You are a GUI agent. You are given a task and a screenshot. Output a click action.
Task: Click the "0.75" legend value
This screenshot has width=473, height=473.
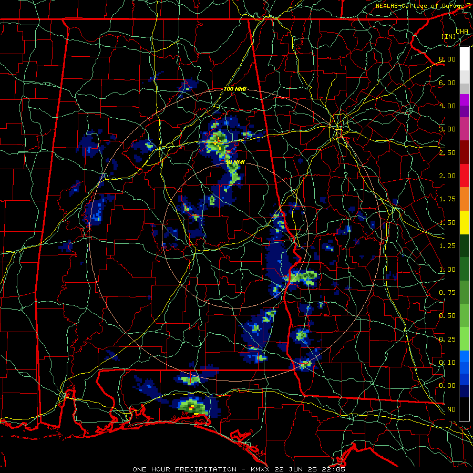point(447,293)
